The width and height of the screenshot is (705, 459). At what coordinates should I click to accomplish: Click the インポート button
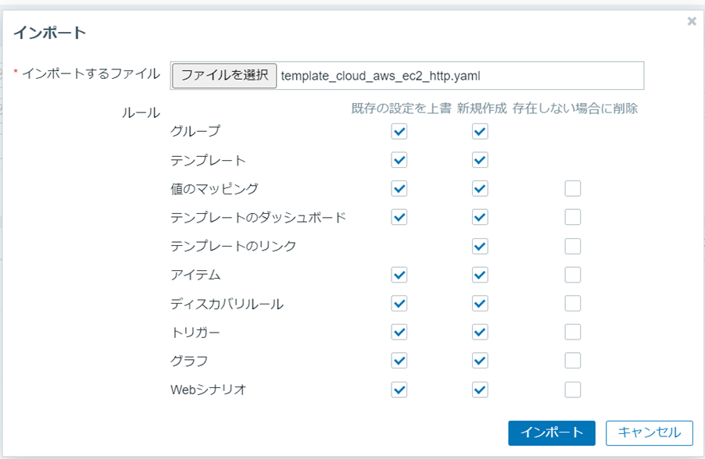(x=552, y=432)
